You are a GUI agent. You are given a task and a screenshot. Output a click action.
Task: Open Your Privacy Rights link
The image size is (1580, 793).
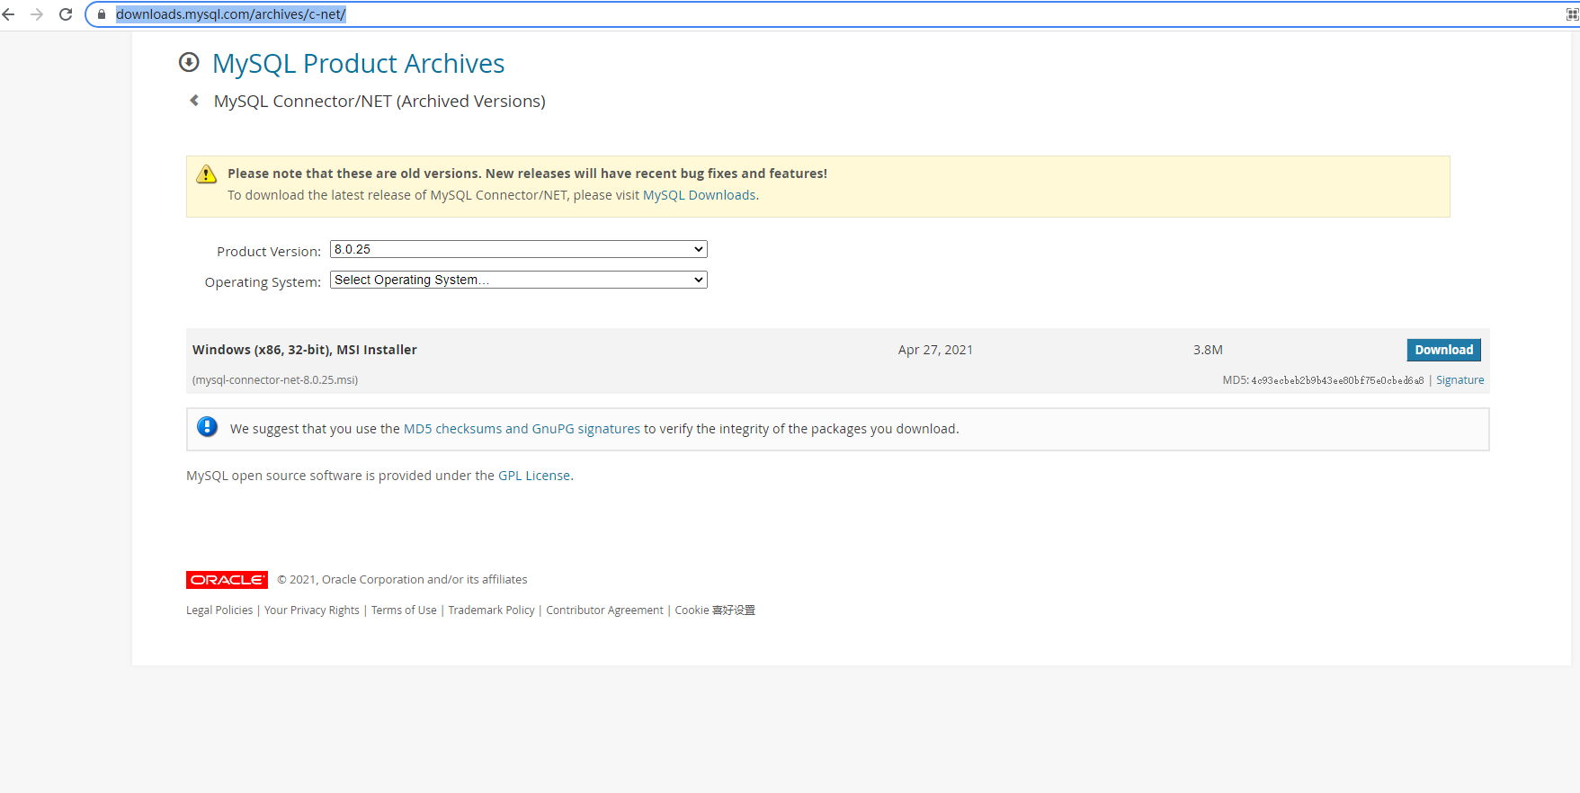point(312,610)
